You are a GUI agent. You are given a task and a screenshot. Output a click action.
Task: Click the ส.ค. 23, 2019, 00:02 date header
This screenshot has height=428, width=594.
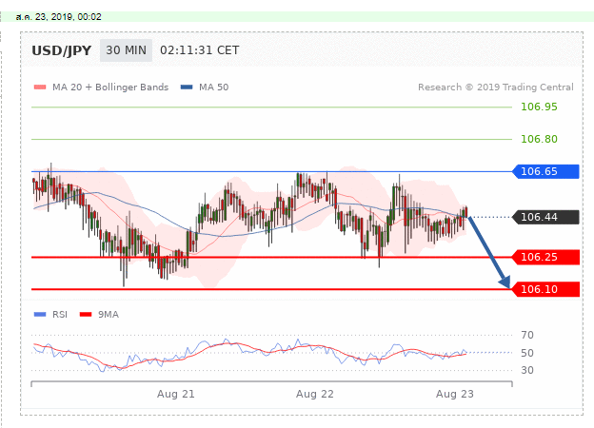59,17
